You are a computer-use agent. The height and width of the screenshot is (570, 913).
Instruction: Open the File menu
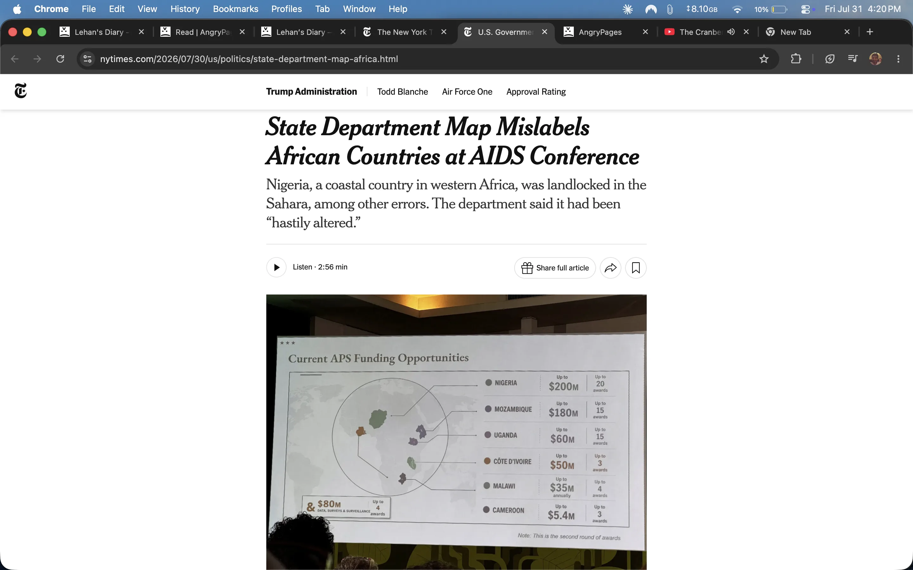(x=89, y=9)
